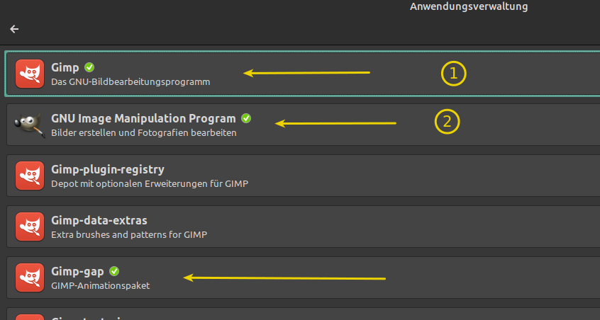Click green installed checkmark beside Gimp-gap
Image resolution: width=600 pixels, height=320 pixels.
point(114,271)
